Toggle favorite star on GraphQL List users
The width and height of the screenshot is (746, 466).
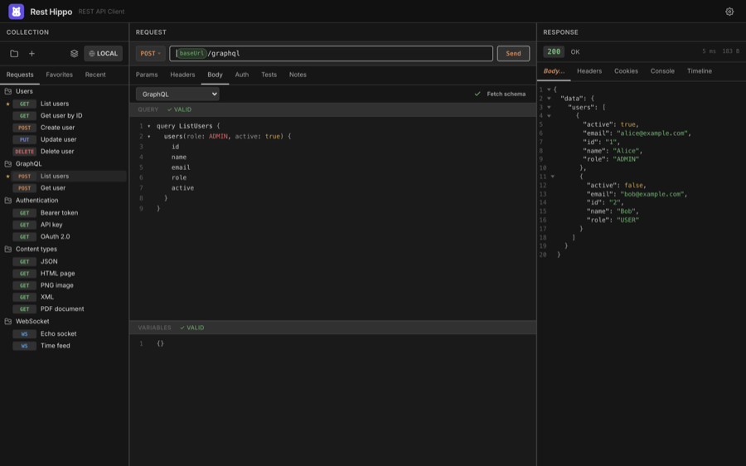[7, 176]
